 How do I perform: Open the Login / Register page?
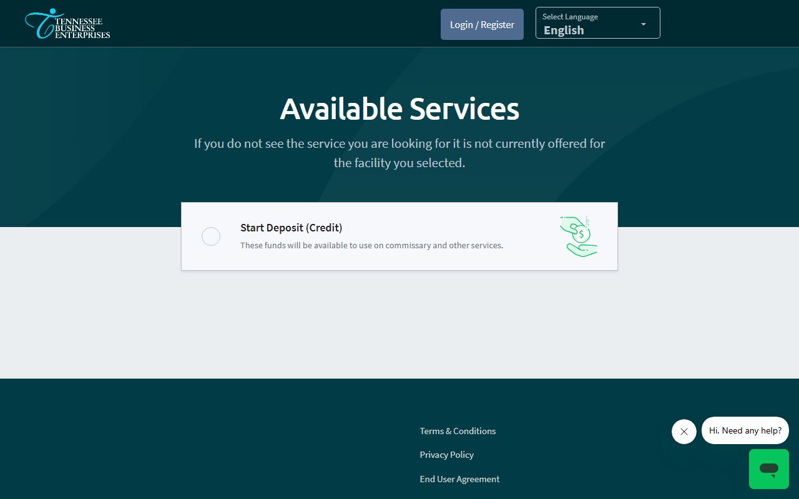pos(482,24)
